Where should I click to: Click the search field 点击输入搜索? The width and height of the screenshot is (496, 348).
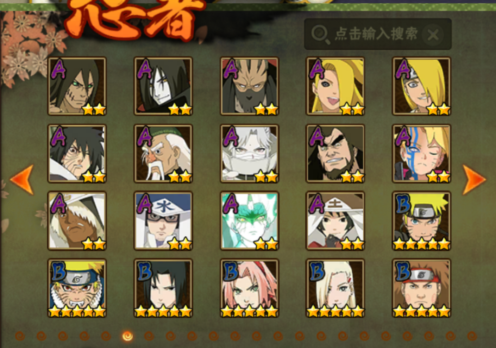coord(378,34)
